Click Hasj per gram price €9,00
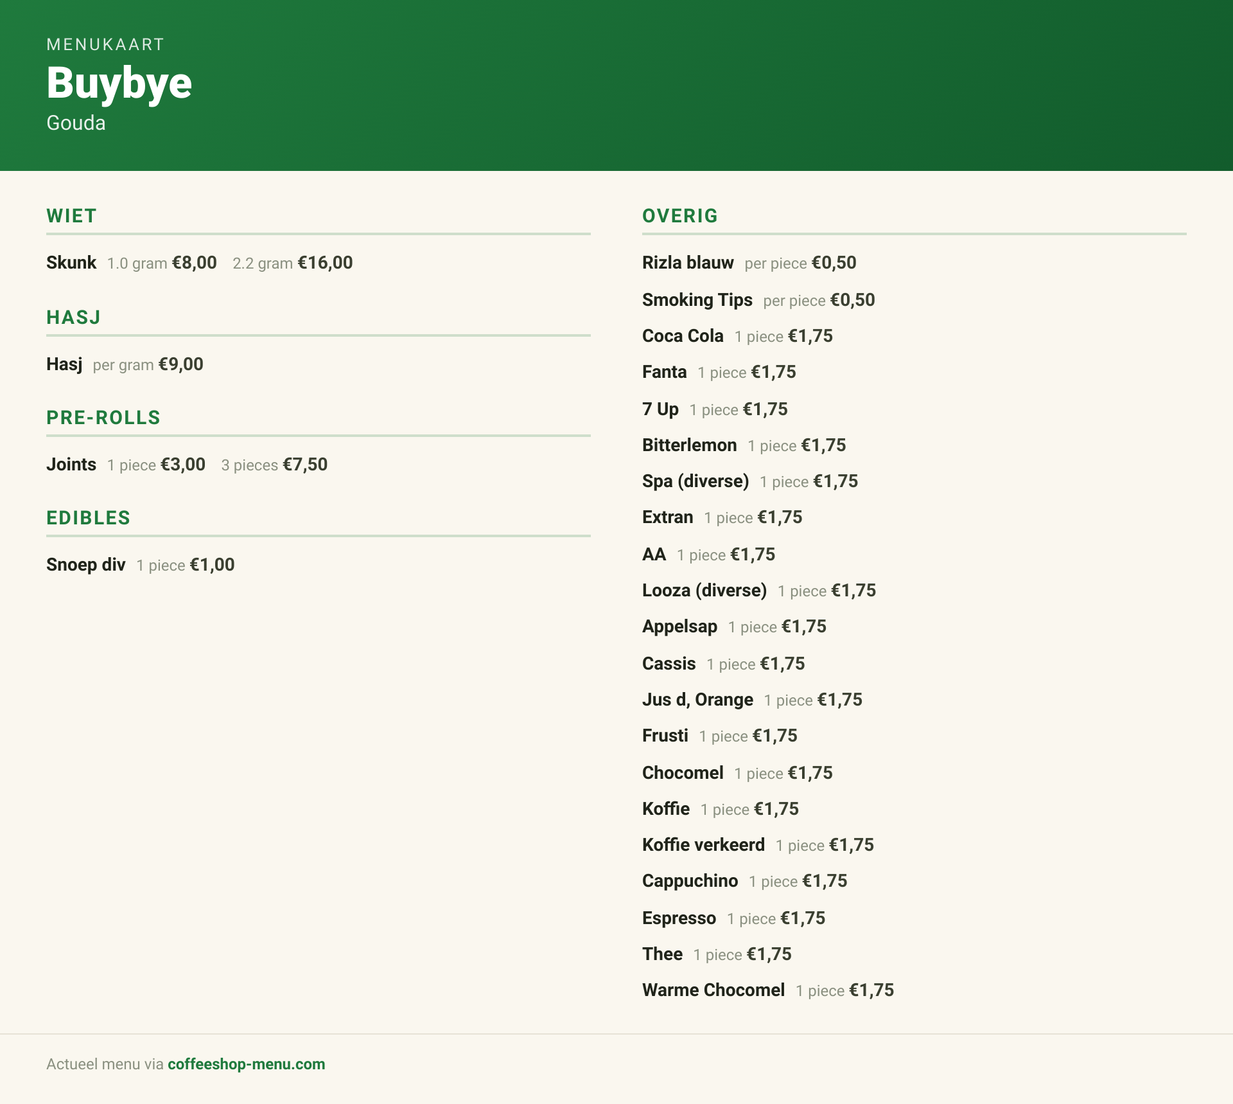This screenshot has width=1233, height=1104. (x=180, y=364)
